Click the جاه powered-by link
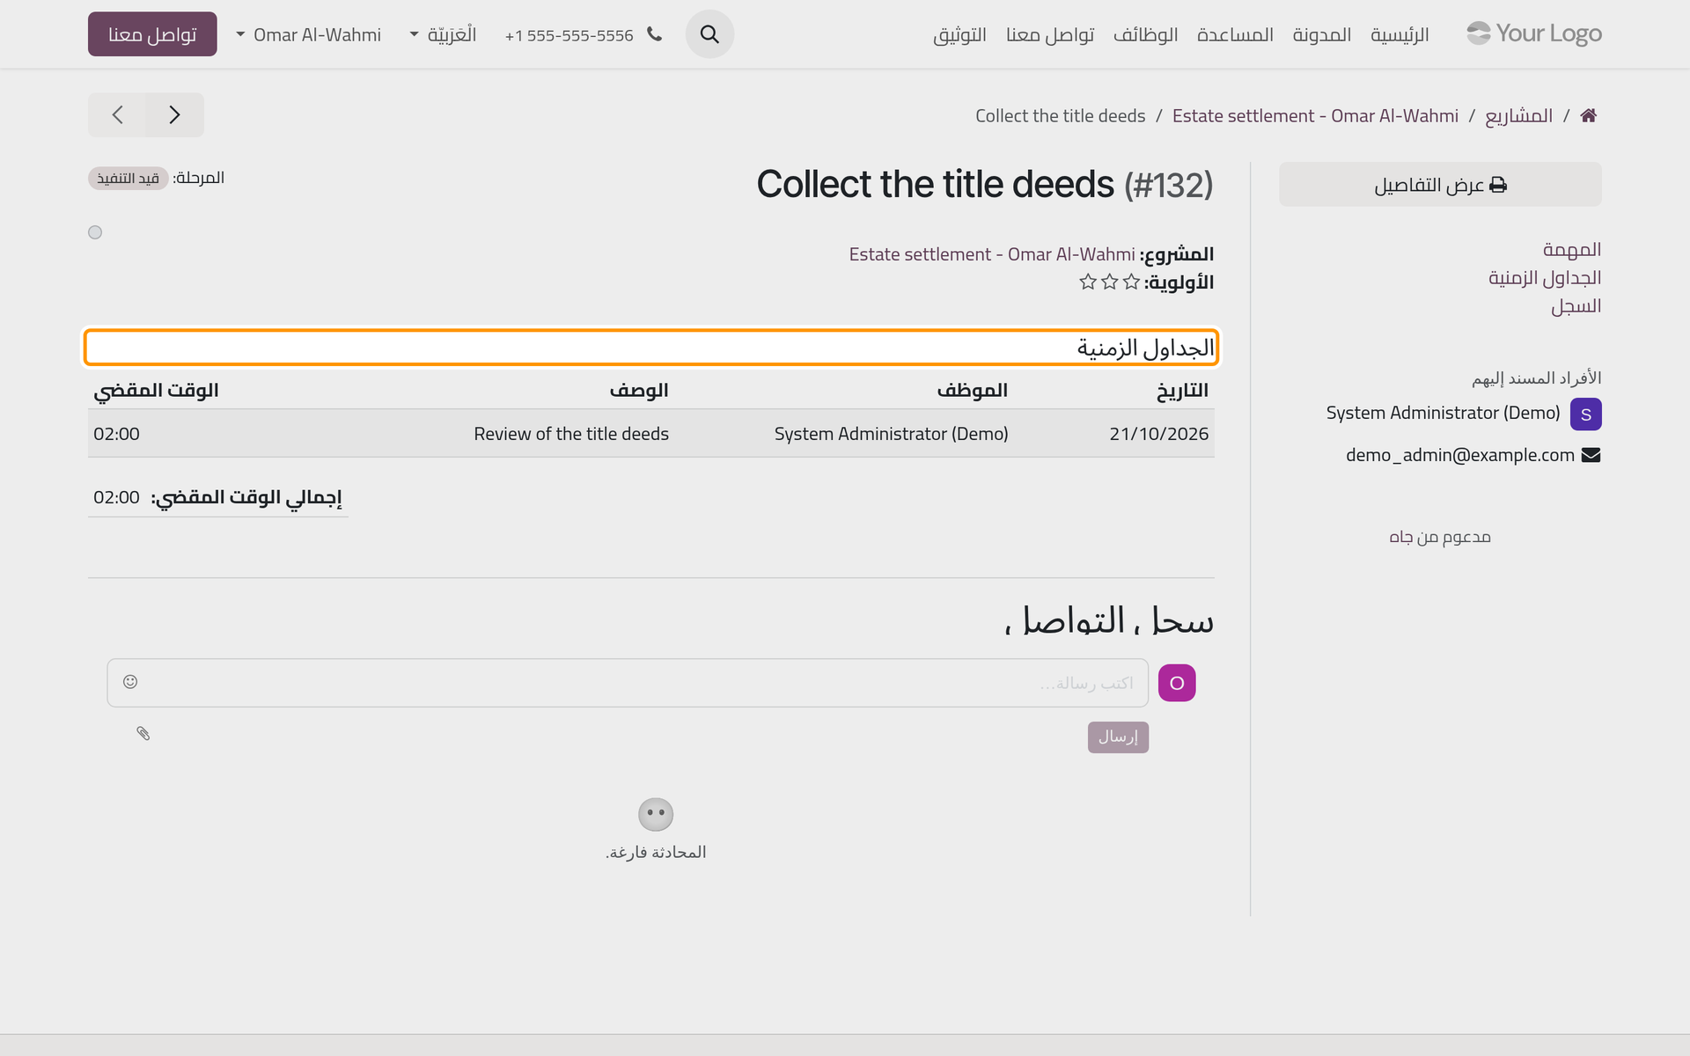Viewport: 1690px width, 1056px height. point(1400,537)
